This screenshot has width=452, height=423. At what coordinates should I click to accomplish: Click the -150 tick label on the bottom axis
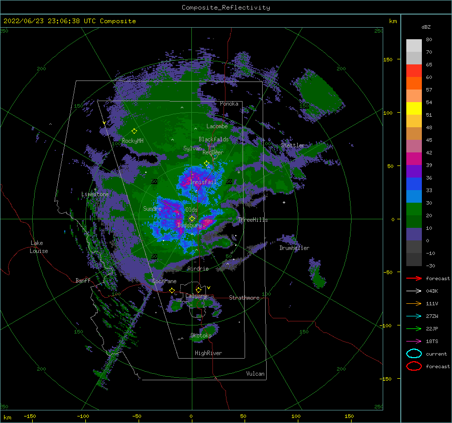[x=30, y=416]
